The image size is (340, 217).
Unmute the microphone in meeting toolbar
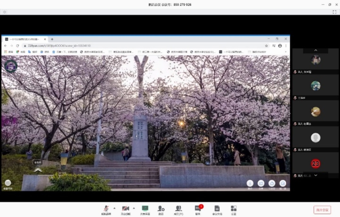[105, 209]
